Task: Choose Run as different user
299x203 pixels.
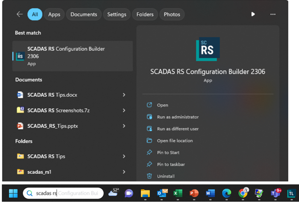Action: tap(178, 129)
